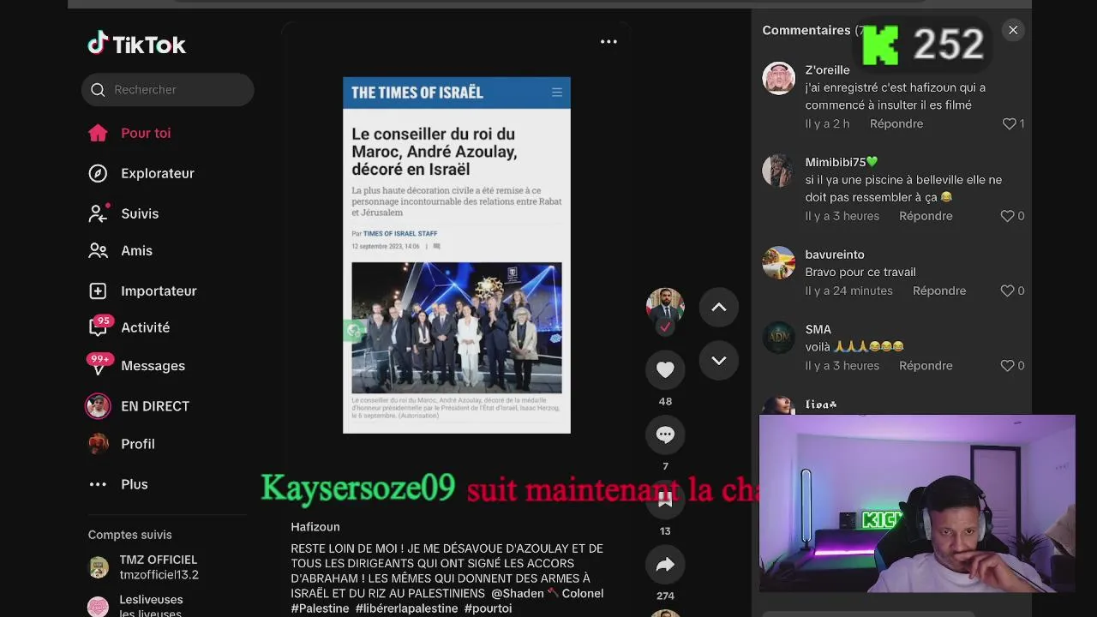Open the video three-dots options menu
The image size is (1097, 617).
[608, 41]
